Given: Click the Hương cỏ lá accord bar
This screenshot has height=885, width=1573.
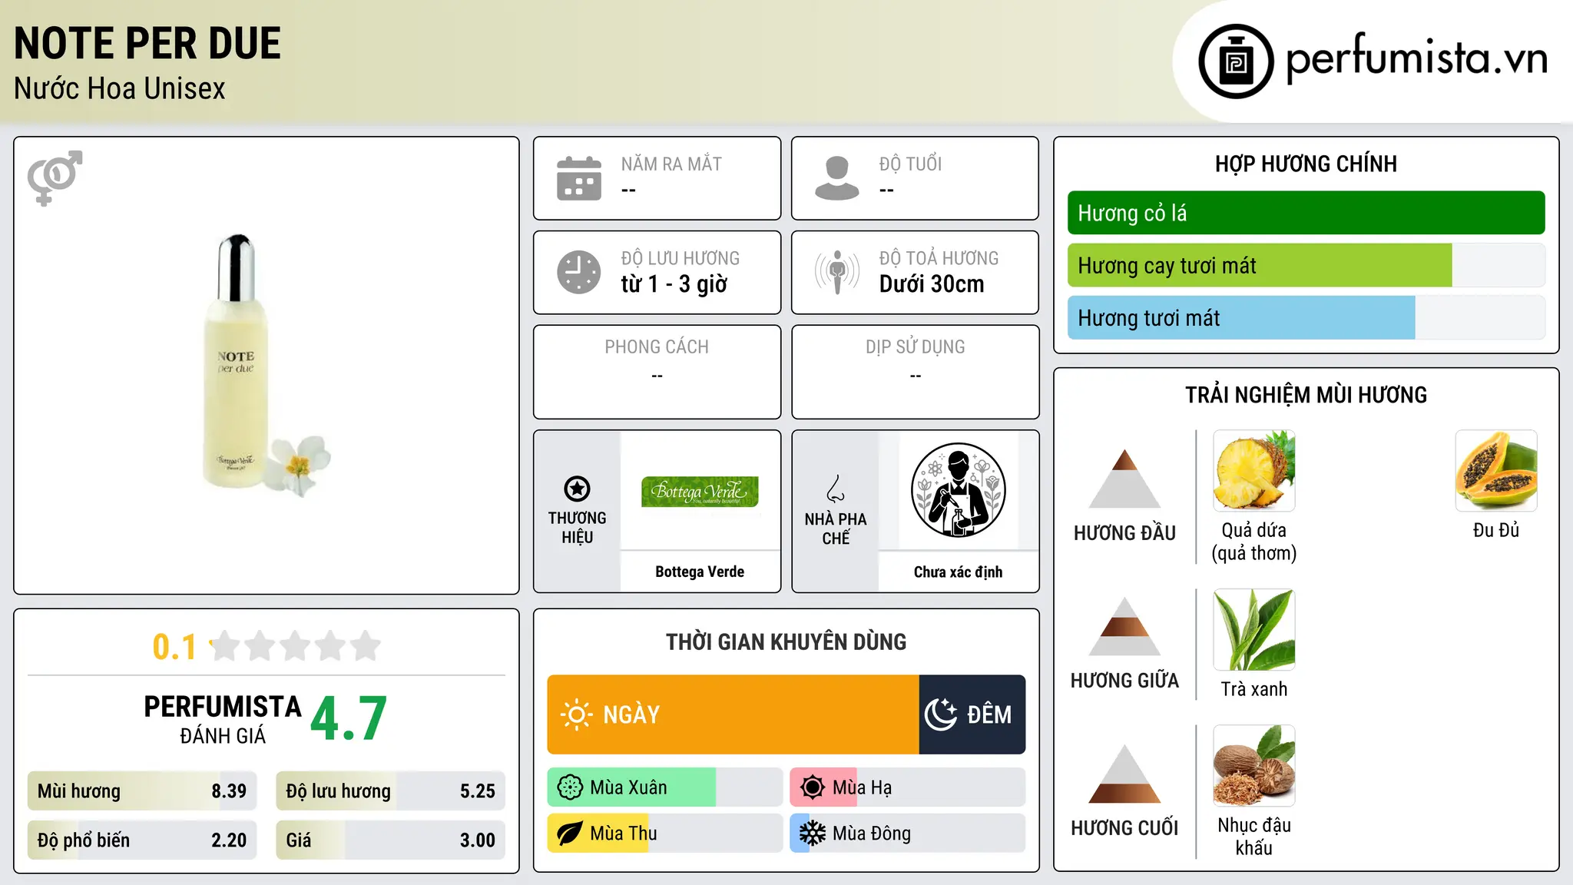Looking at the screenshot, I should pos(1306,213).
